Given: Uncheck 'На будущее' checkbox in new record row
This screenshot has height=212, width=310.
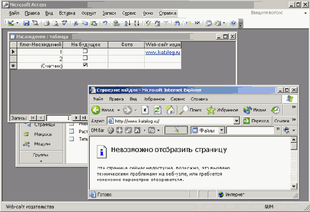Looking at the screenshot, I should point(85,65).
